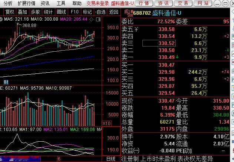234x162 pixels.
Task: Click the 卖五 price 330.58
Action: [x=167, y=29]
